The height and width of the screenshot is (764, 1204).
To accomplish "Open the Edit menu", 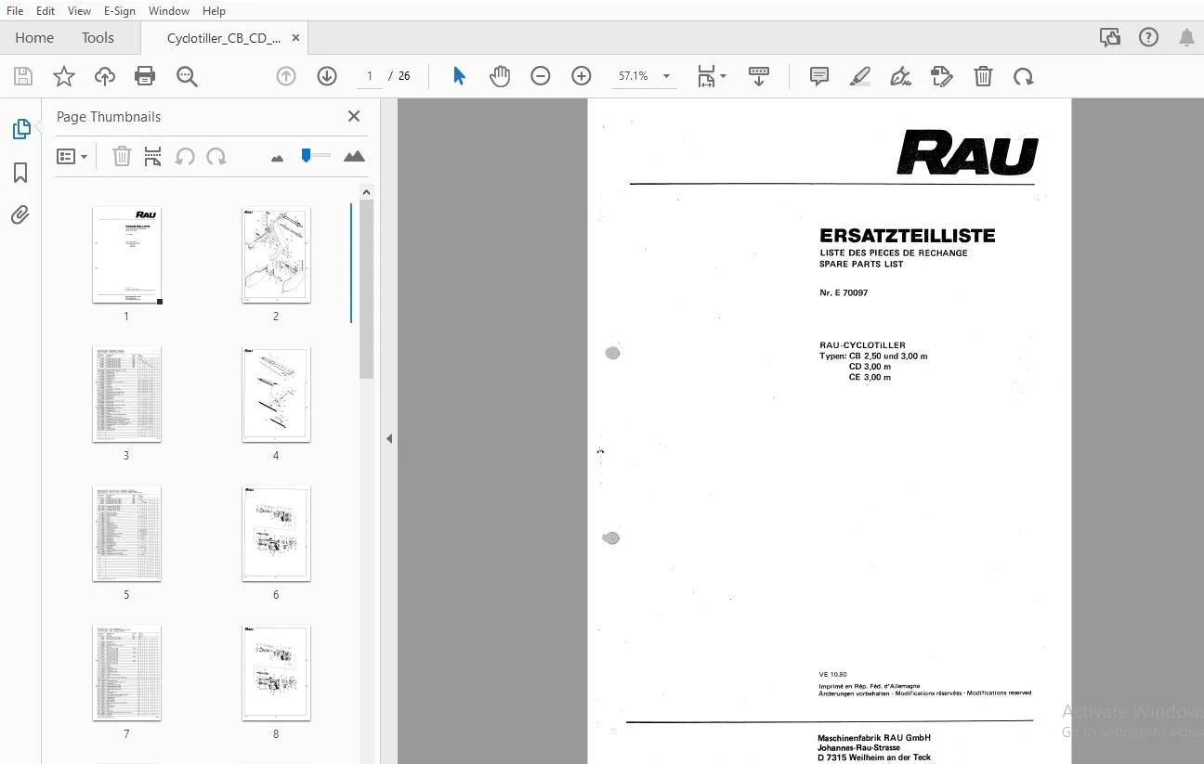I will pos(46,10).
